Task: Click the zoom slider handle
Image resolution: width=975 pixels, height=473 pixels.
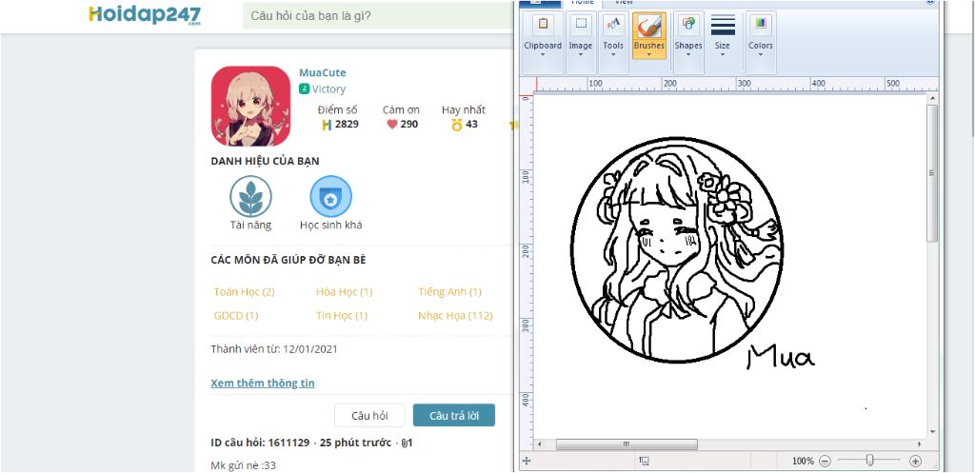Action: pos(870,461)
